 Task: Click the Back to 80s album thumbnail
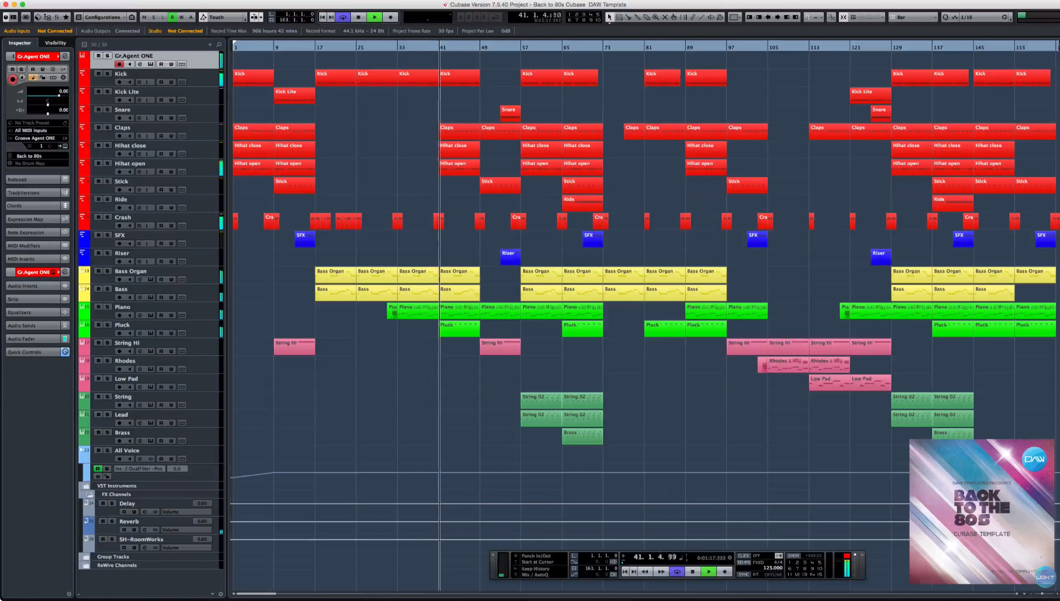(x=981, y=511)
